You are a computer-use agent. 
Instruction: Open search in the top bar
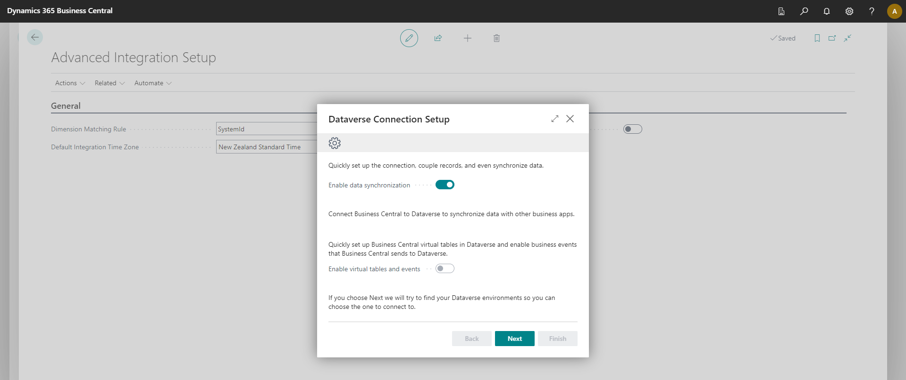point(804,11)
